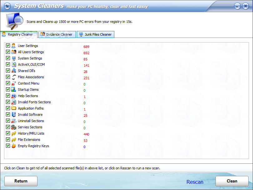
Task: Select the 440 count for History/MRU Lists
Action: pyautogui.click(x=86, y=134)
